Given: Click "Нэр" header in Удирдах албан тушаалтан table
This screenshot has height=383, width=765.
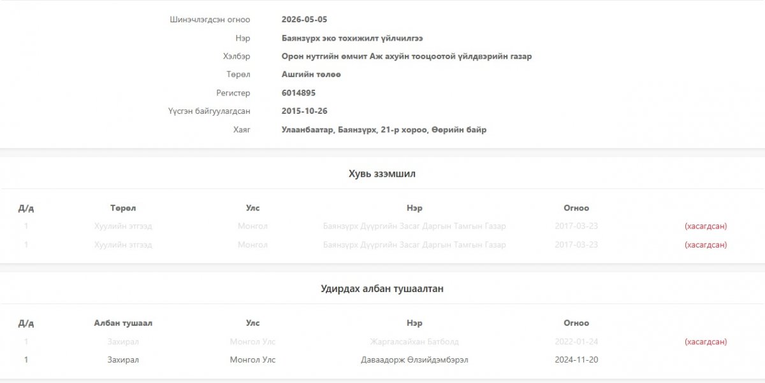Looking at the screenshot, I should tap(414, 323).
